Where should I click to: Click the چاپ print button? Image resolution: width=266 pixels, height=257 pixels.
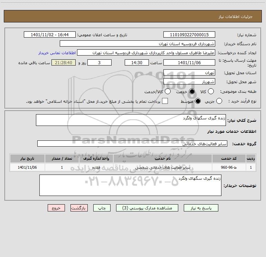click(x=102, y=208)
